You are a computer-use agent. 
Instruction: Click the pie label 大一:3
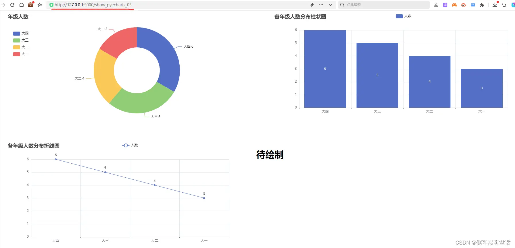(x=102, y=29)
